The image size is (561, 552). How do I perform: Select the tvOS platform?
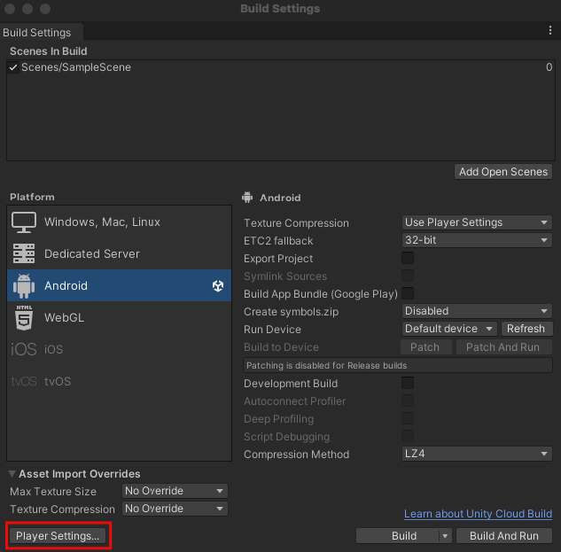pos(119,381)
